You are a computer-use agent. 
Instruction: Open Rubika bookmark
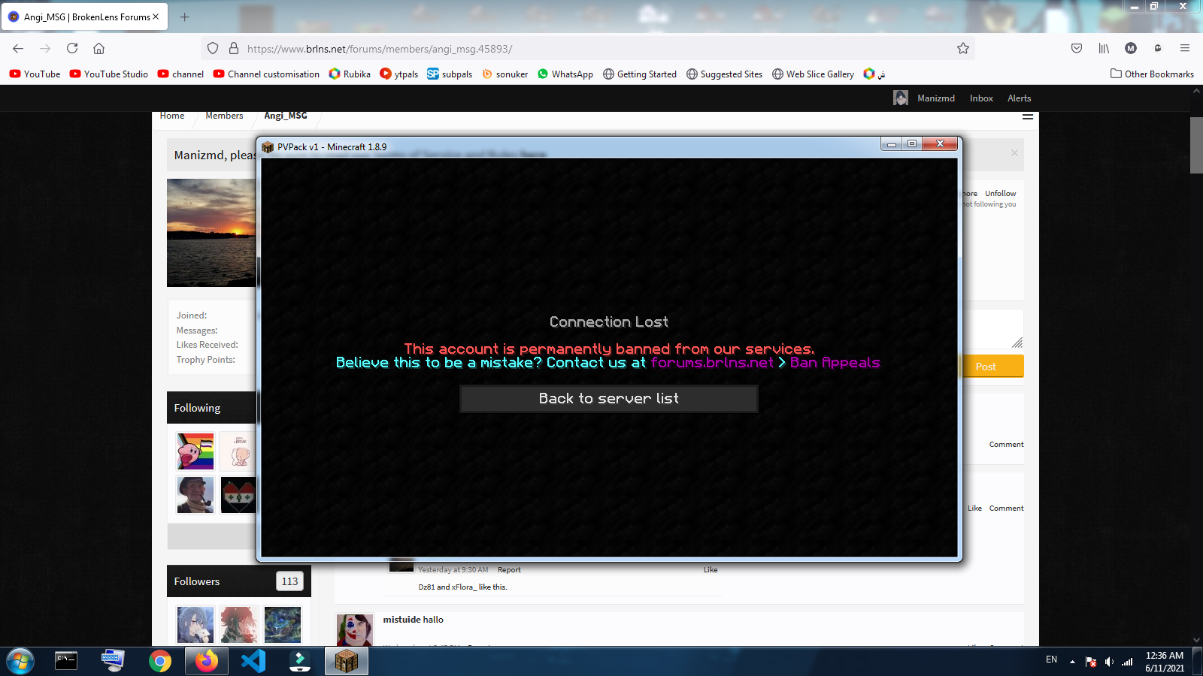(350, 74)
